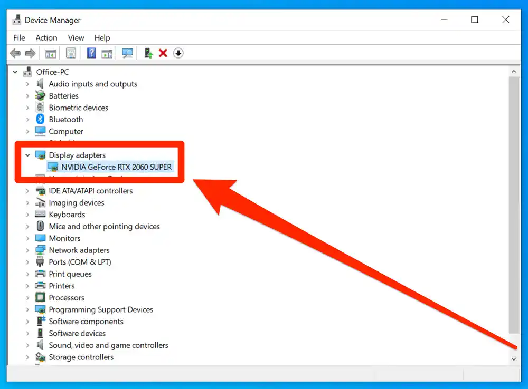
Task: Expand IDE ATA/ATAPI controllers
Action: pyautogui.click(x=27, y=191)
